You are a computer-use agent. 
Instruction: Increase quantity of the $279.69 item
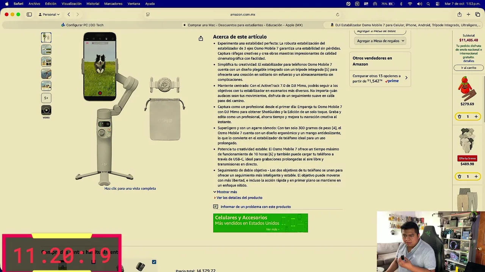click(476, 117)
